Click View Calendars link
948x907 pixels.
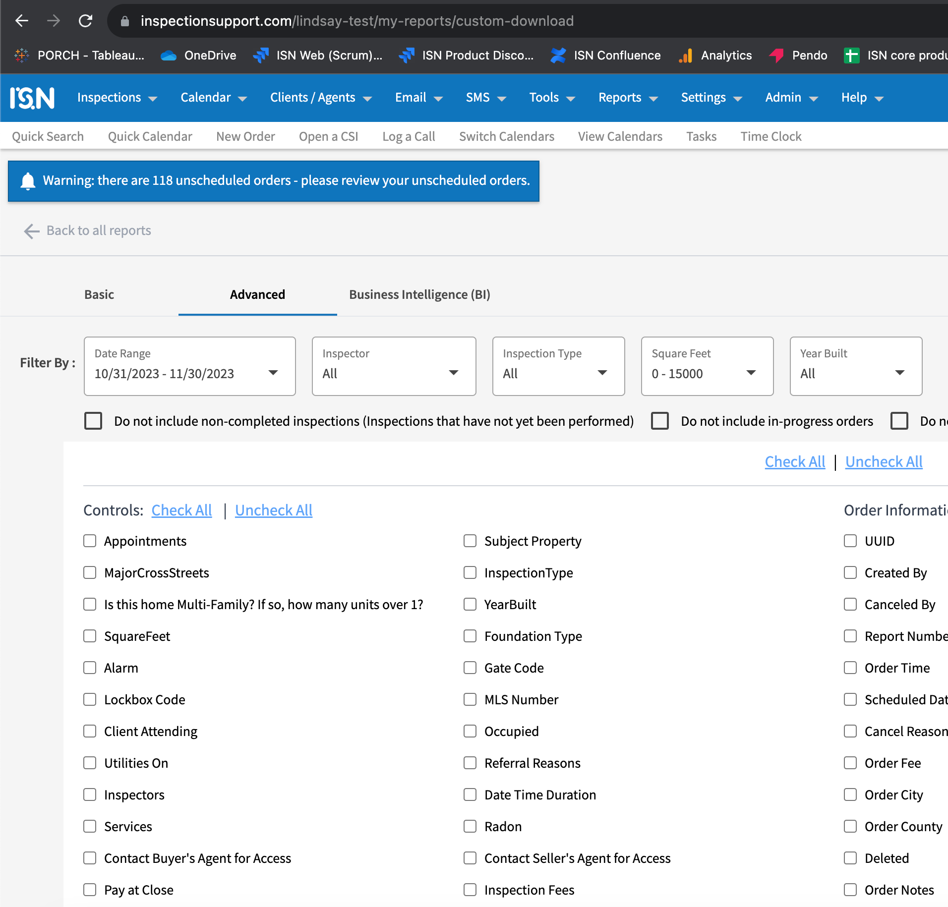point(620,136)
